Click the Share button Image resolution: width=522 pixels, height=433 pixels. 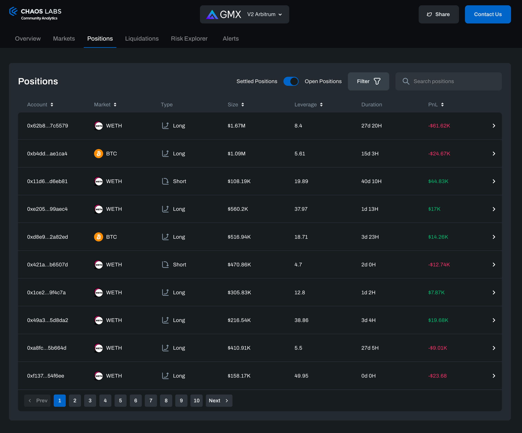[x=438, y=14]
